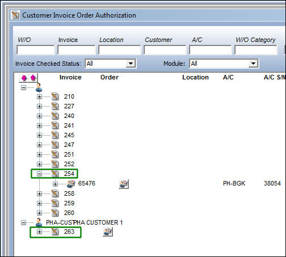Screen dimensions: 286x257
Task: Click the A/C column header in the tree grid
Action: 228,77
